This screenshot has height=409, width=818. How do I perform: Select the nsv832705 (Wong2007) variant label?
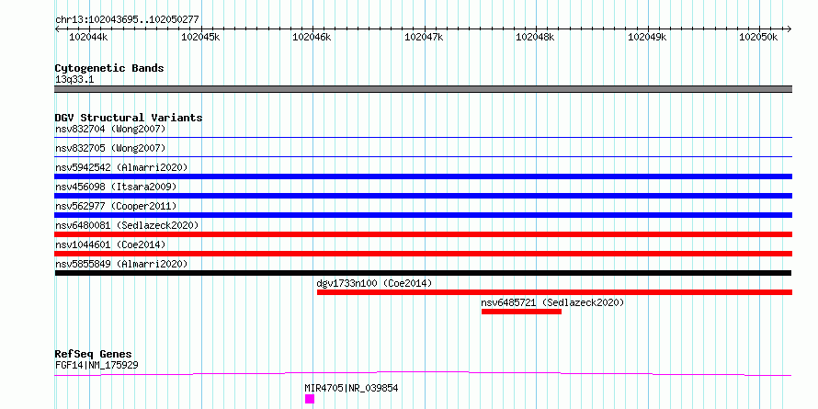(x=110, y=148)
